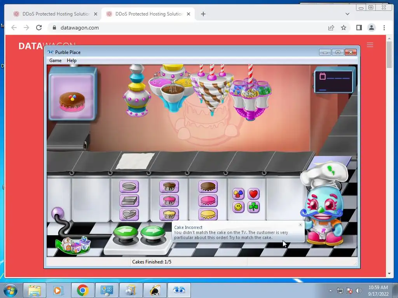Pick yellow icing topping

point(208,214)
